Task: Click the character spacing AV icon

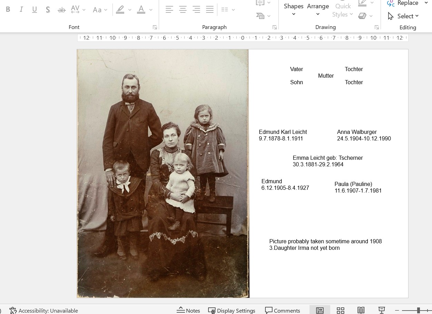Action: tap(75, 10)
